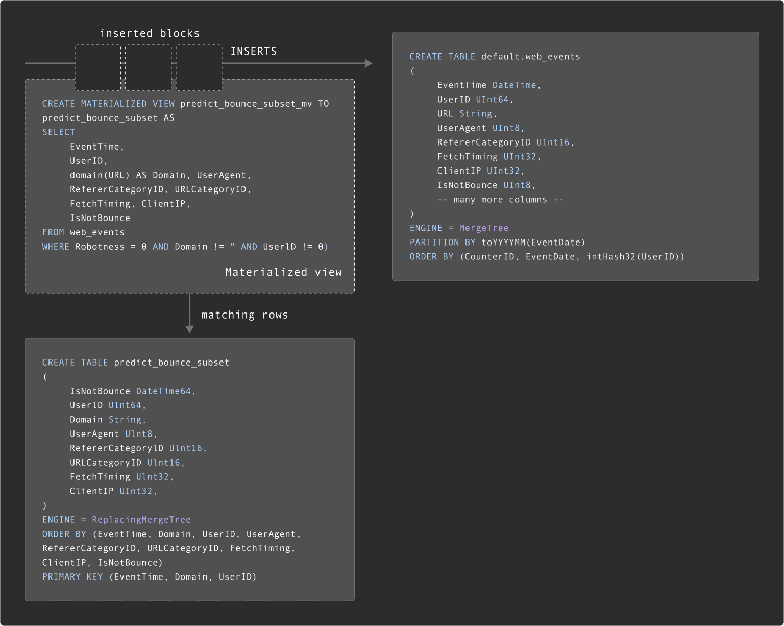Click the ReplacingMergeTree engine name
The height and width of the screenshot is (626, 784).
tap(141, 520)
